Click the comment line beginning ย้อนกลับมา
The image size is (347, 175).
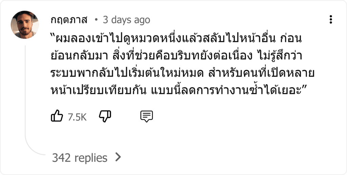176,56
